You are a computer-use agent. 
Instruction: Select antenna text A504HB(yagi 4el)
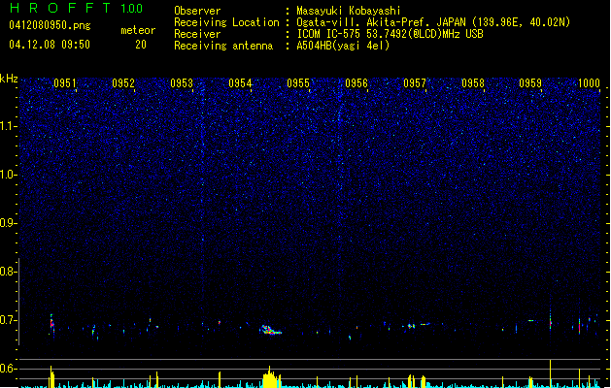tap(343, 46)
